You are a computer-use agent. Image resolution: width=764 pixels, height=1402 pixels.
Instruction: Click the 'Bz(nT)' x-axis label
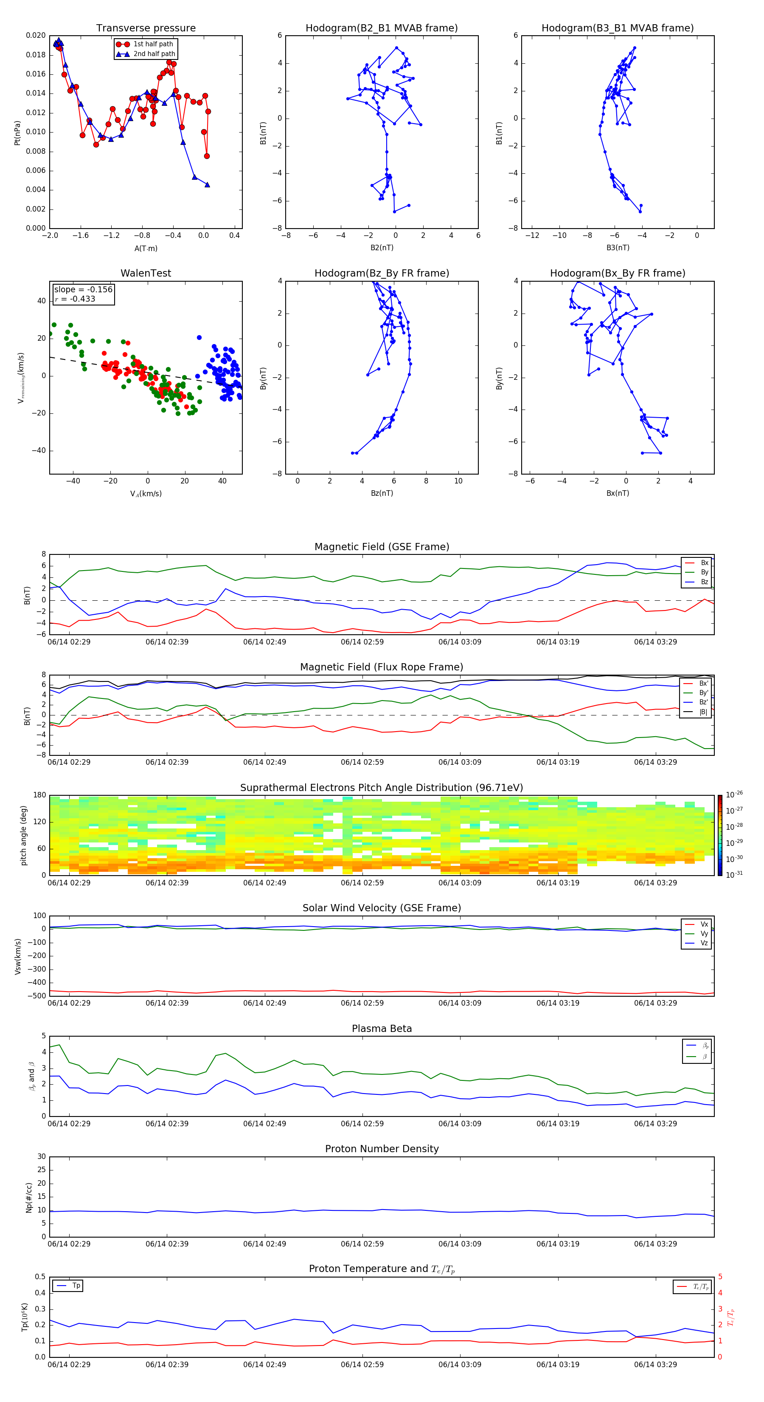[382, 494]
